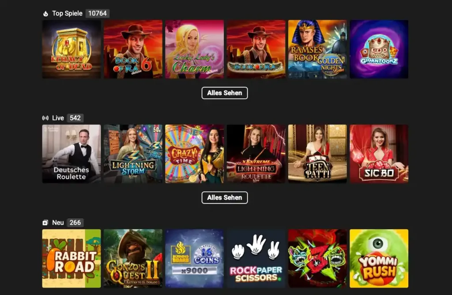
Task: Open Lightning Storm live game
Action: point(133,154)
